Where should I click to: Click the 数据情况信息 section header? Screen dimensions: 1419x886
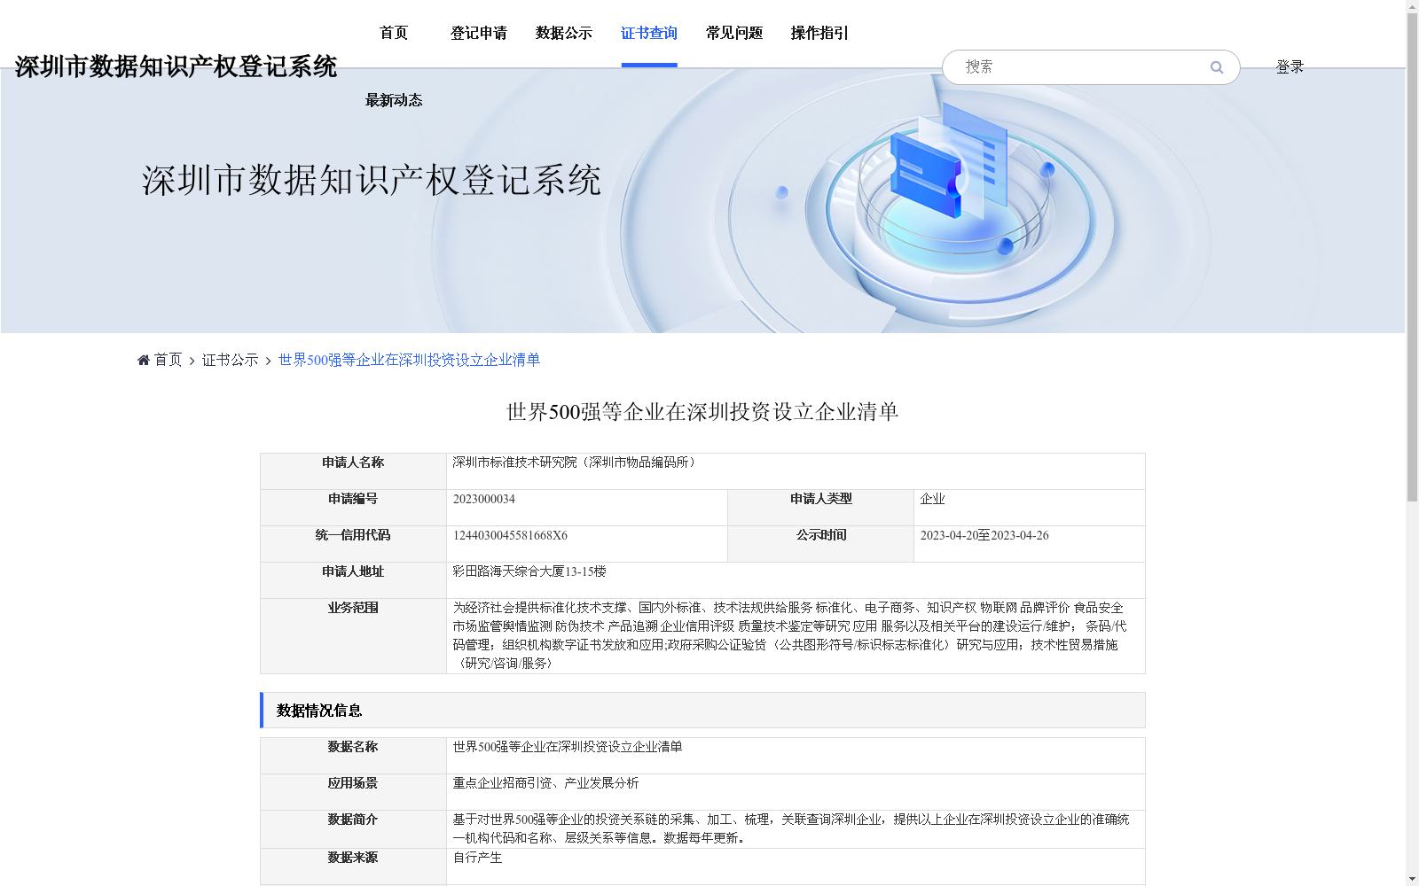pyautogui.click(x=702, y=711)
